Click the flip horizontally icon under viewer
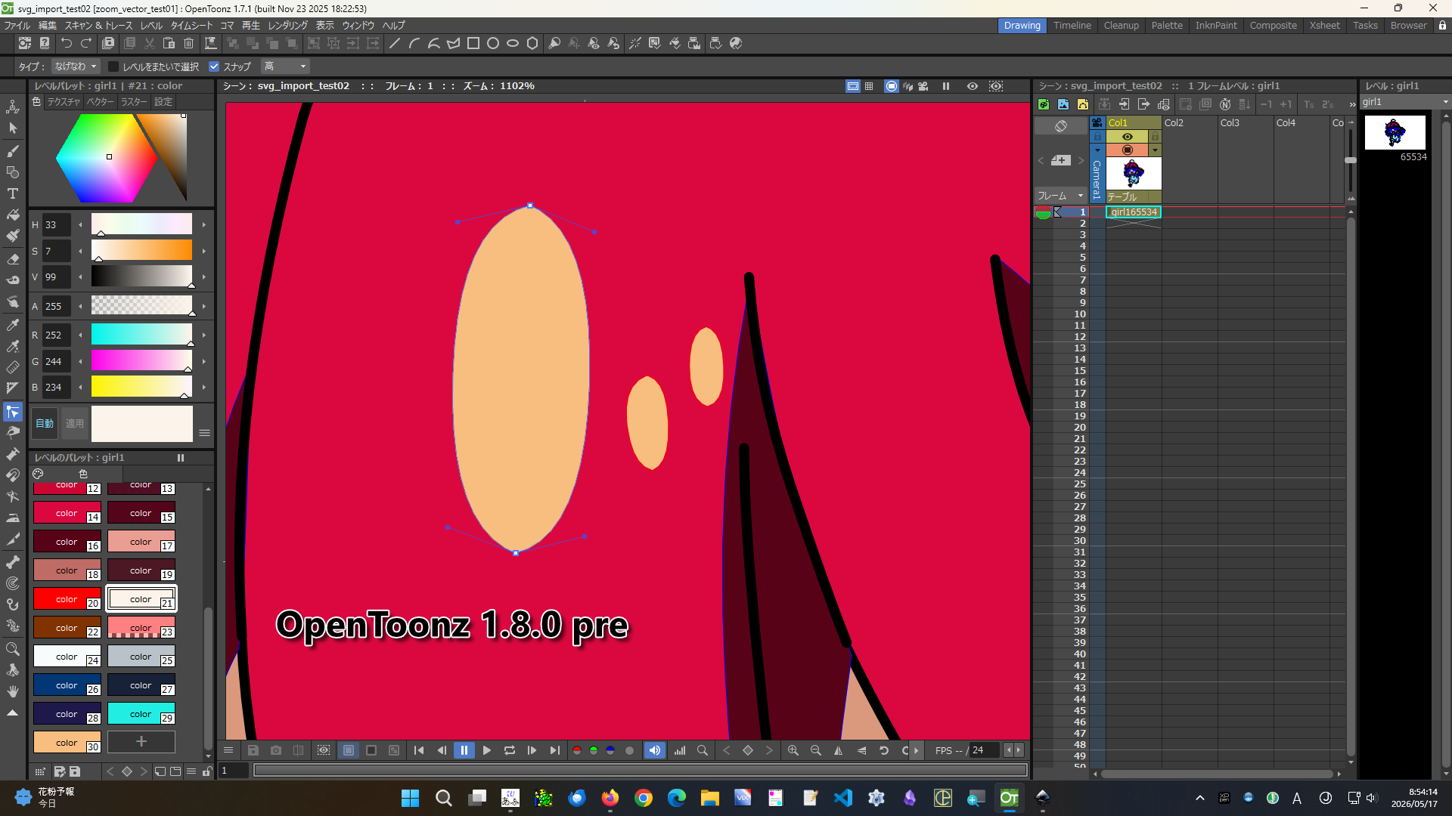The width and height of the screenshot is (1452, 816). click(838, 750)
